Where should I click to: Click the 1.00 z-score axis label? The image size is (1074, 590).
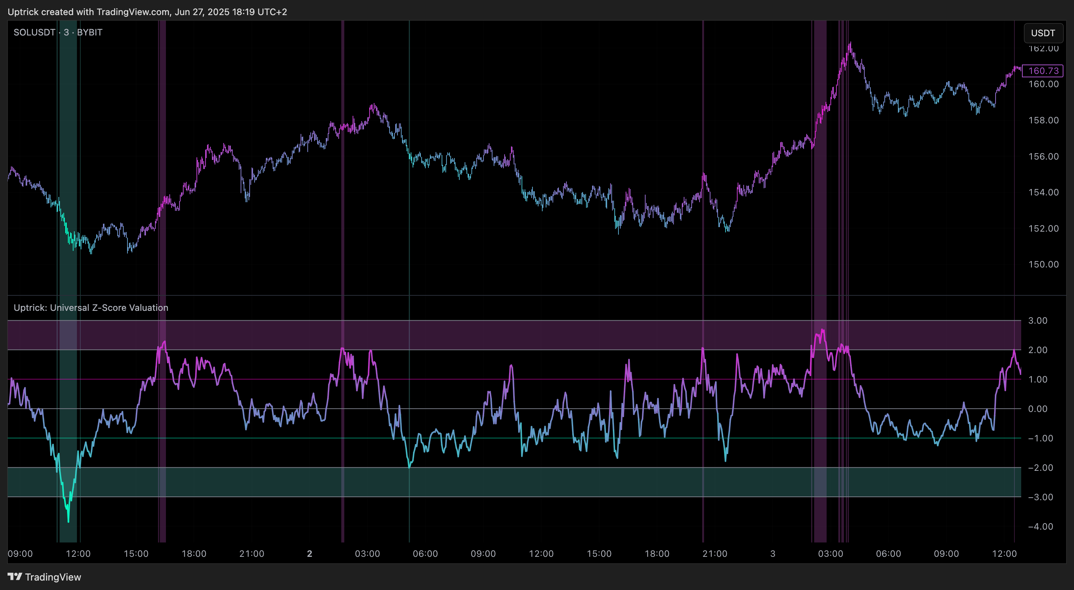click(1038, 380)
